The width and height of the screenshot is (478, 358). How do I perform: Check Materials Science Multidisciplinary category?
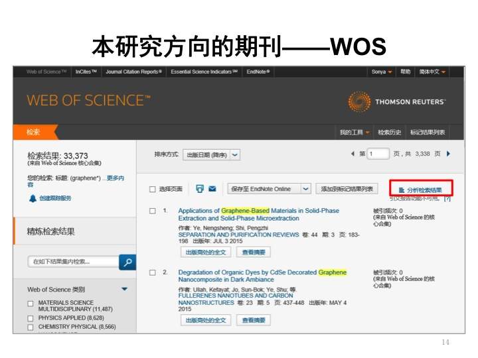(30, 304)
